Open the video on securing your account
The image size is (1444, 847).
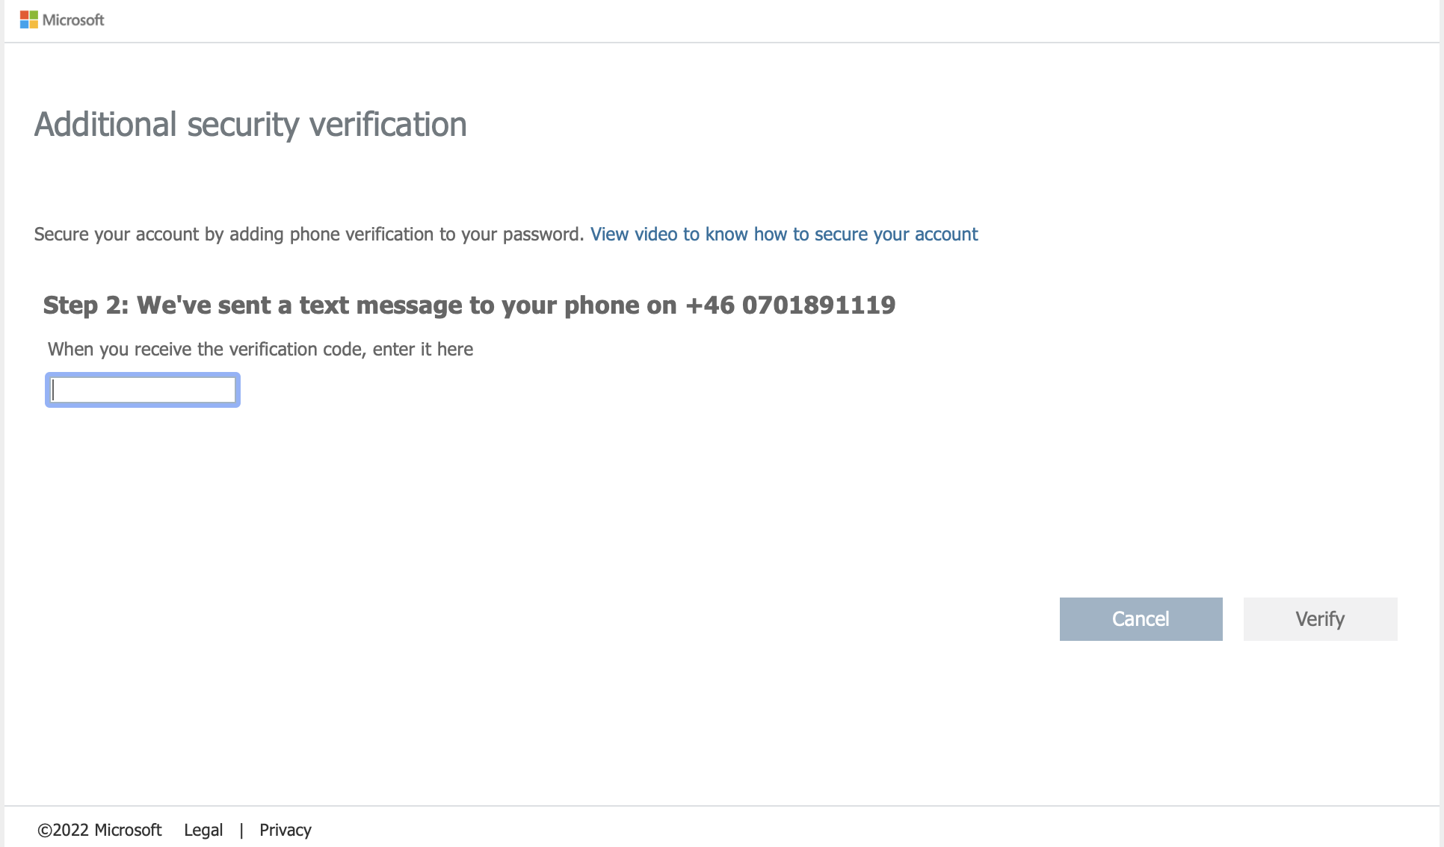click(783, 235)
